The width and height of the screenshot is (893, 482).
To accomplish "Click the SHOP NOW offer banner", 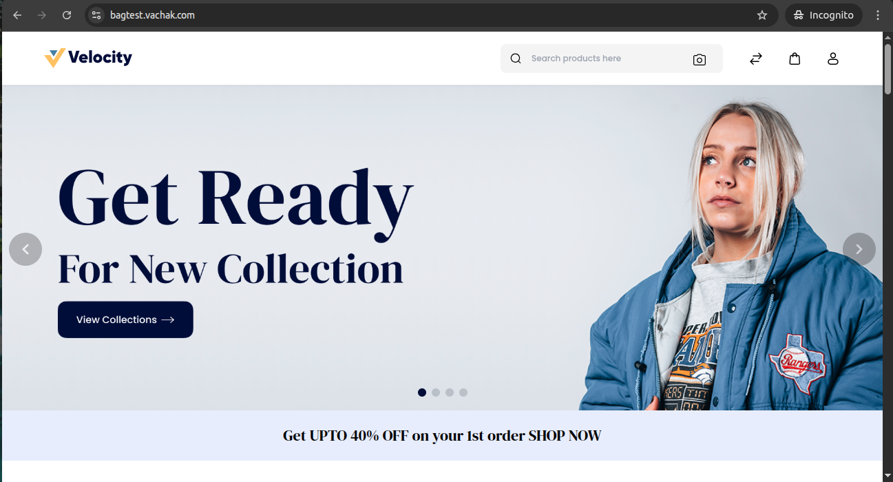I will tap(442, 436).
